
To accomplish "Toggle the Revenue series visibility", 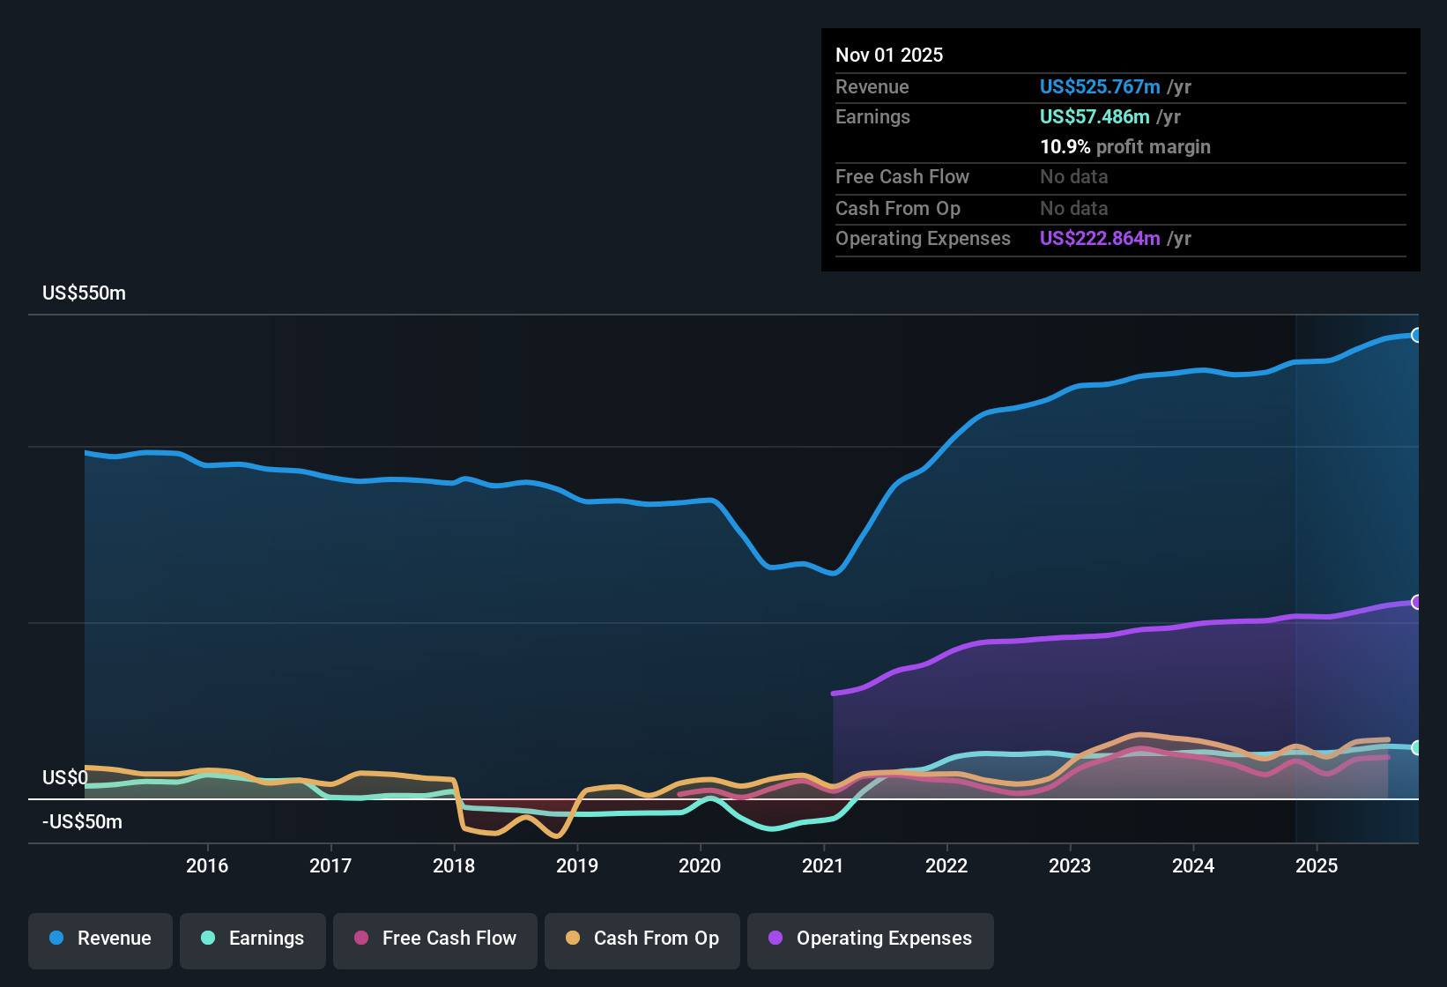I will [100, 939].
